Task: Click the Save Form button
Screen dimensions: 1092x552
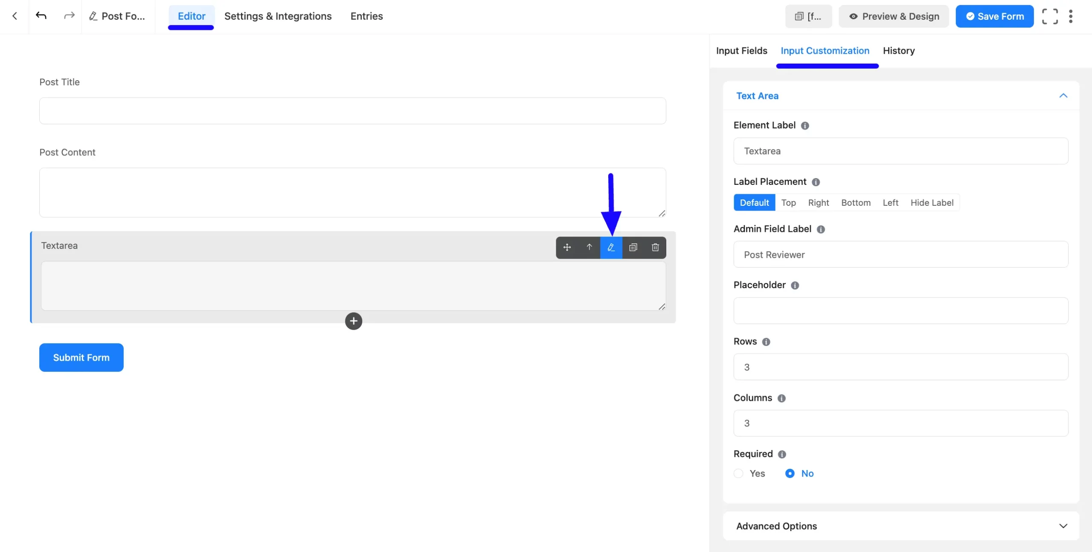Action: click(x=994, y=16)
